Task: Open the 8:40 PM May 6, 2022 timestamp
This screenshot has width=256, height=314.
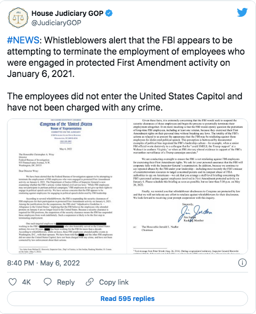Action: pyautogui.click(x=43, y=263)
